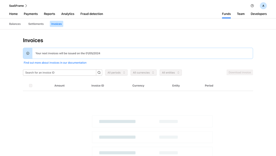Switch to the Balances tab
Viewport: 276px width, 156px height.
click(x=15, y=24)
